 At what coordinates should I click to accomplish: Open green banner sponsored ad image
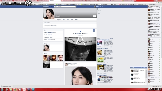pos(100,60)
